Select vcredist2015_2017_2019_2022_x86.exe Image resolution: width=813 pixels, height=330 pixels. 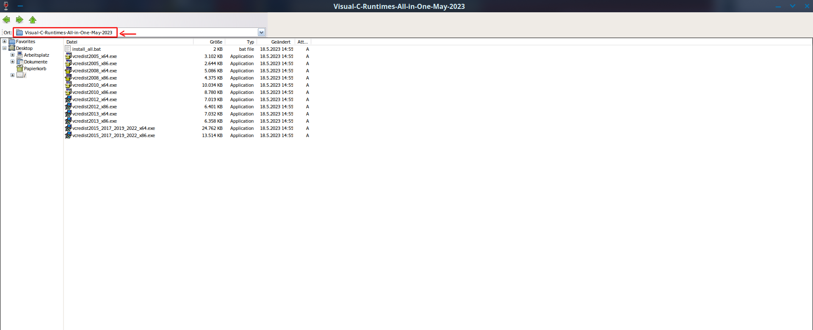113,135
